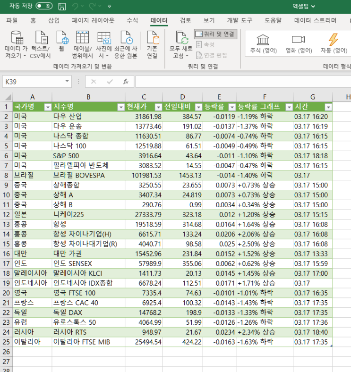The height and width of the screenshot is (372, 351).
Task: Open the 엑셀팁 account dropdown
Action: 303,6
